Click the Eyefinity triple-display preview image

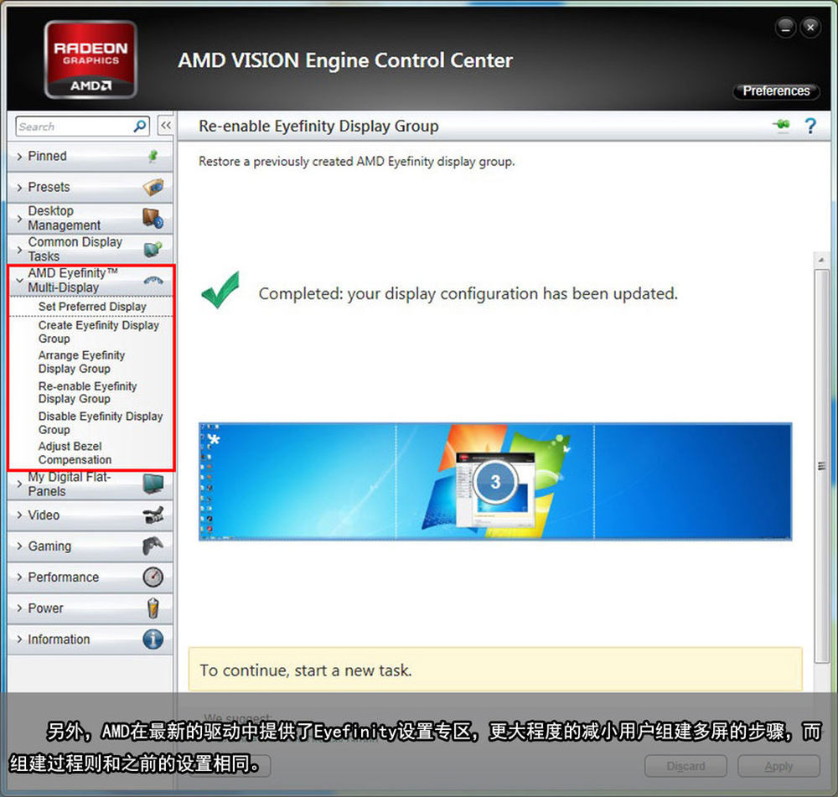(x=495, y=482)
